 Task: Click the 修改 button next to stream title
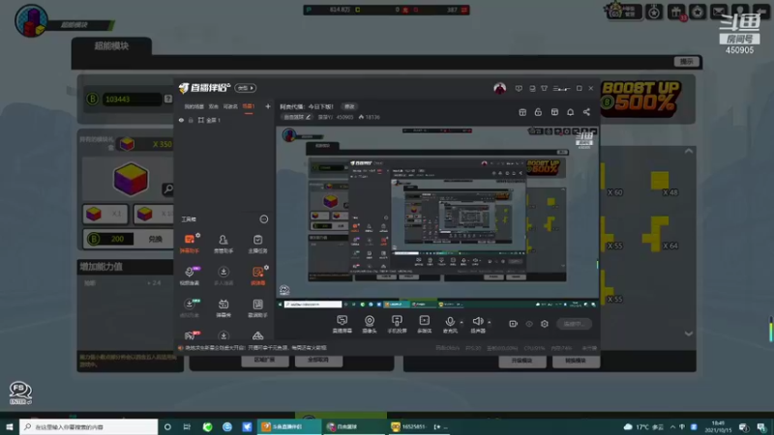[349, 106]
